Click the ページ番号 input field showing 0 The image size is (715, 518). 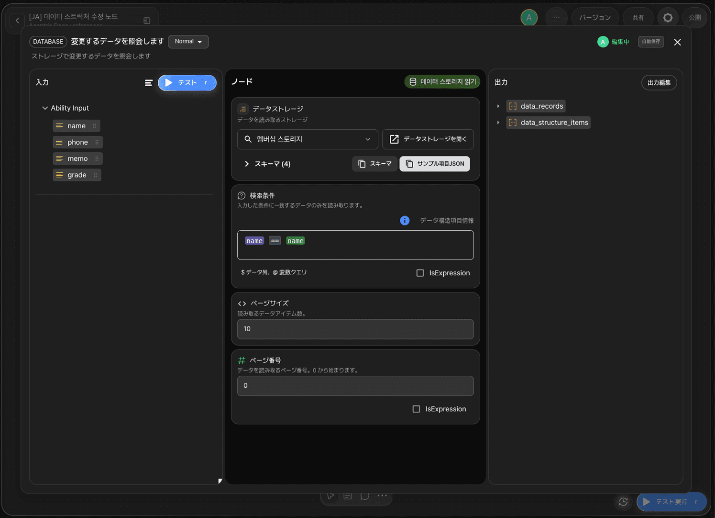355,386
